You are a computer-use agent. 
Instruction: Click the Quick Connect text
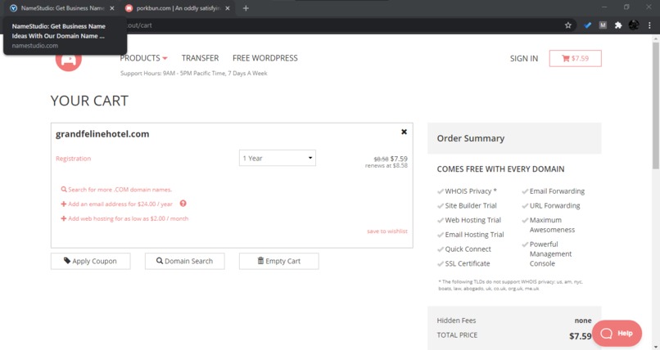[x=468, y=249]
